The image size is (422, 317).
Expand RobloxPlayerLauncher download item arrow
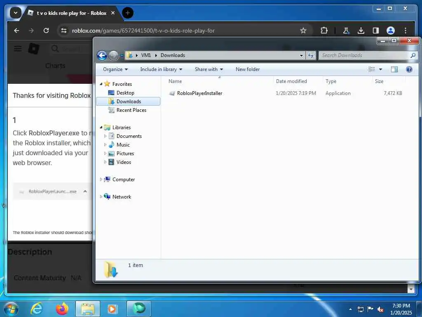pyautogui.click(x=85, y=192)
